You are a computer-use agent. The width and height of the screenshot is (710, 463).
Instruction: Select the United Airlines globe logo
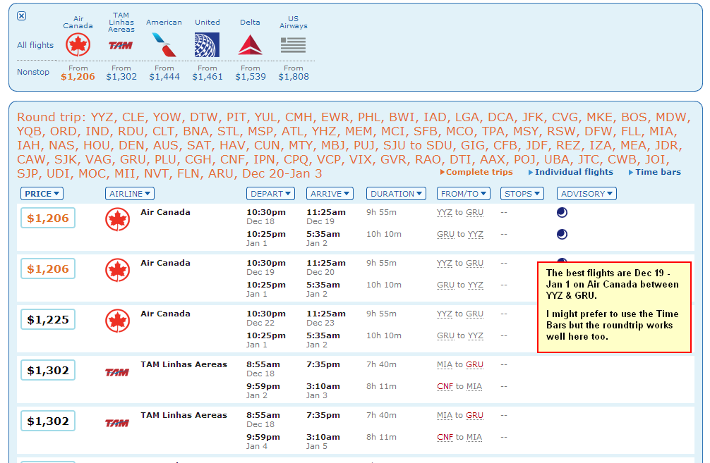[207, 45]
